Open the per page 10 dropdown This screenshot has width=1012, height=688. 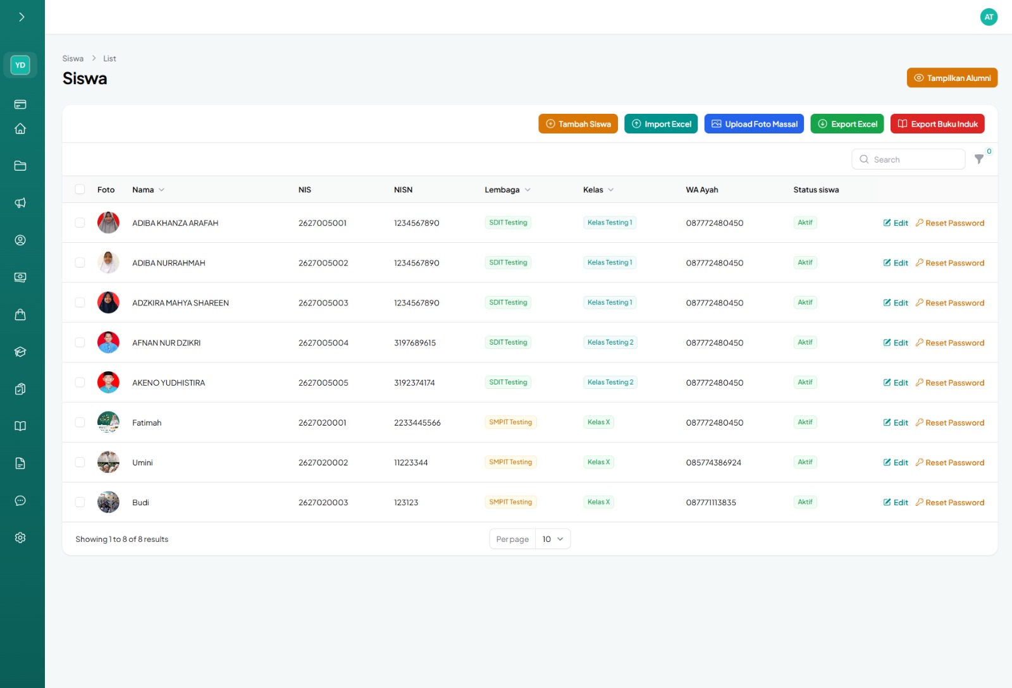click(553, 539)
